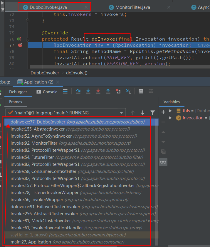Select DubboInvoker in the breadcrumb bar
Image resolution: width=210 pixels, height=247 pixels.
click(45, 73)
